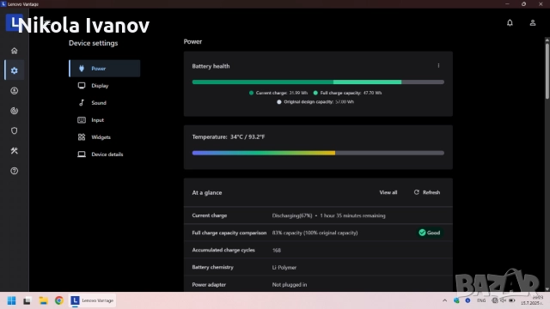The width and height of the screenshot is (550, 309).
Task: Click the Lenovo Vantage taskbar button
Action: click(x=92, y=300)
